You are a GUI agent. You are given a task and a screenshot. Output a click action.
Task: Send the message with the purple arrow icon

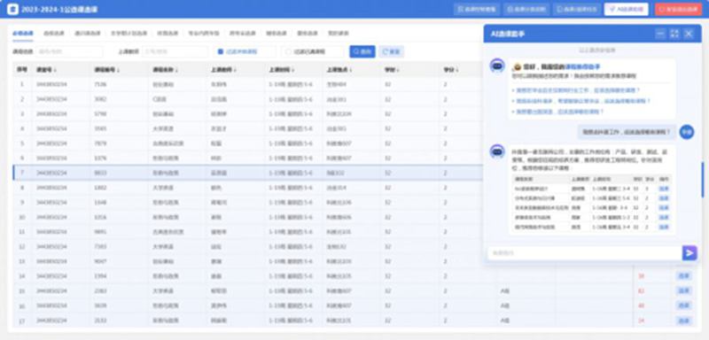[690, 253]
